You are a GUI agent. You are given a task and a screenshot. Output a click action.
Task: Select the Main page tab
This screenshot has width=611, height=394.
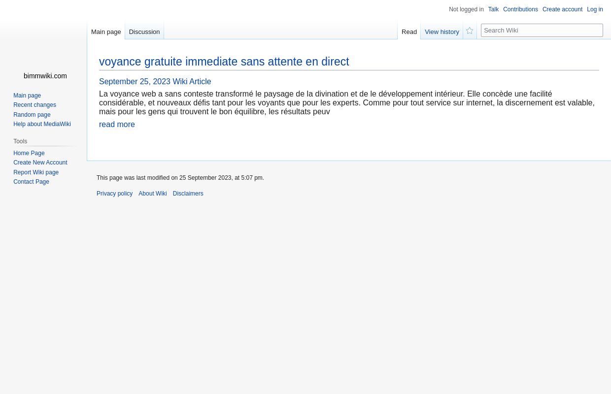click(x=106, y=32)
